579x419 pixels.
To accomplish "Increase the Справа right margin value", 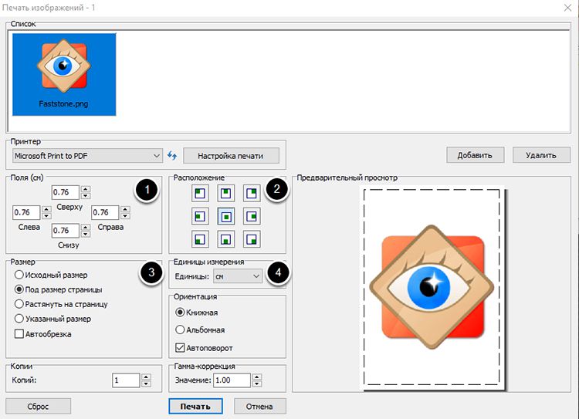I will [x=126, y=209].
